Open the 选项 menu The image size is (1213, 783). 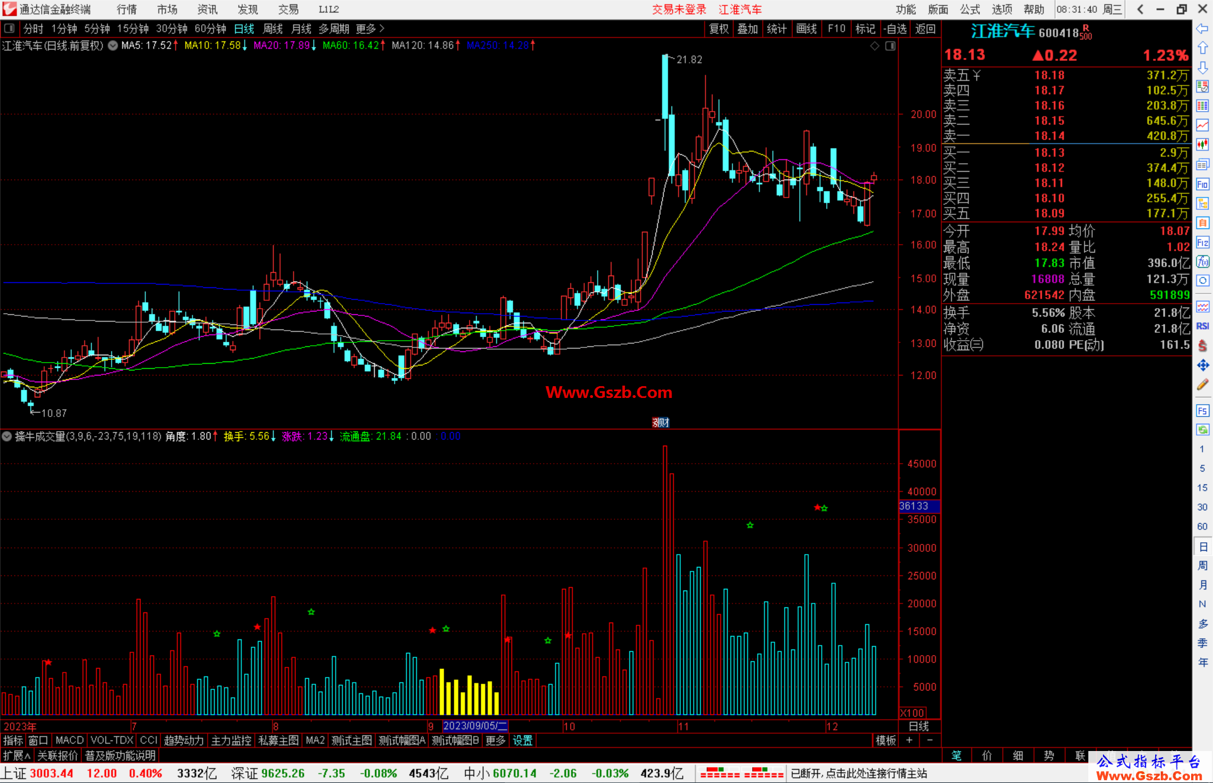[1002, 9]
